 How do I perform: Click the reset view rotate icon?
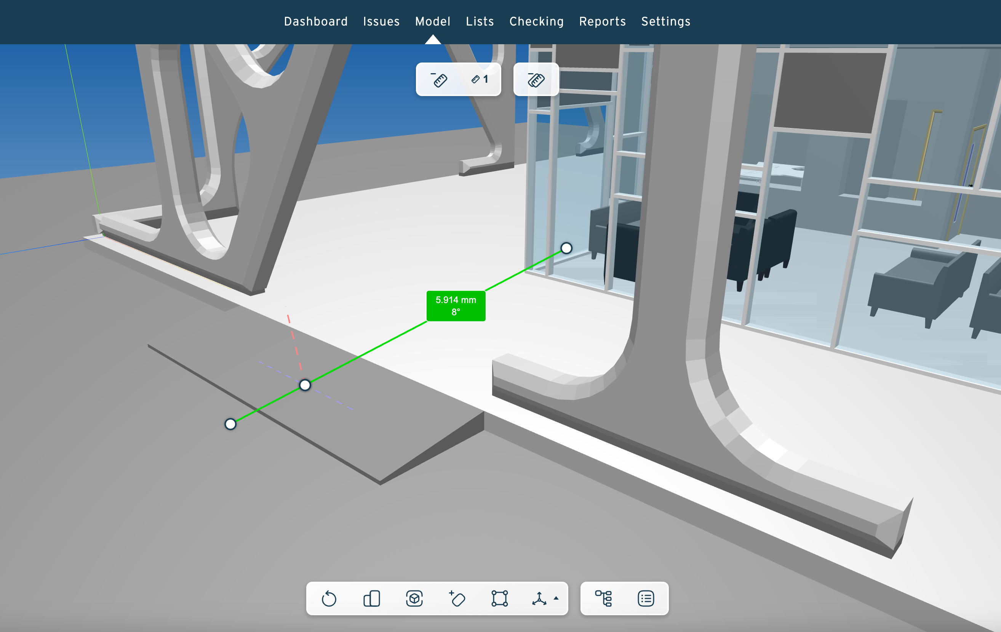pos(329,599)
